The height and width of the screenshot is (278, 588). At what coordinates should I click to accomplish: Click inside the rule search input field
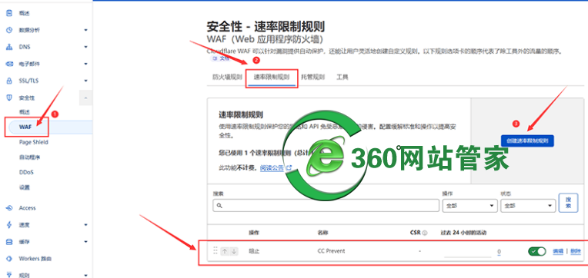pyautogui.click(x=326, y=206)
